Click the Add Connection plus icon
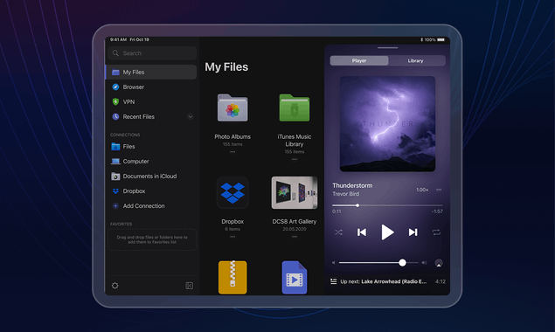This screenshot has width=555, height=332. pyautogui.click(x=115, y=206)
